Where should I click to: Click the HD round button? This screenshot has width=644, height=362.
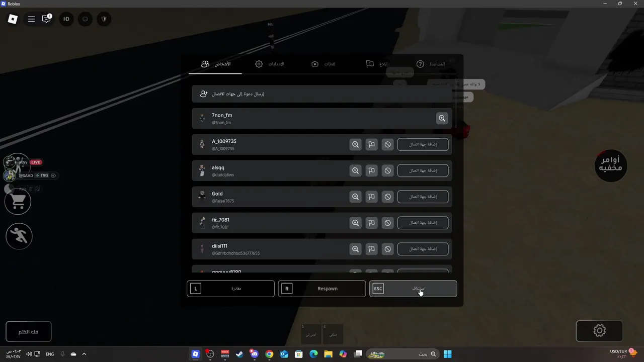pos(66,19)
